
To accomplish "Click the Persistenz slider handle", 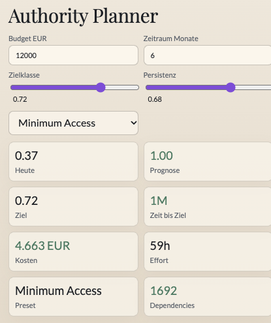I will (231, 87).
